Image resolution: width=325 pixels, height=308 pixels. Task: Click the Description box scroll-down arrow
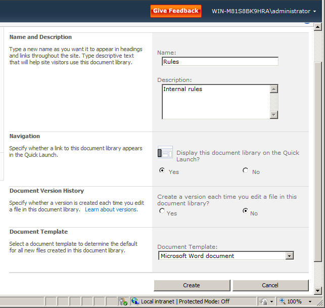click(274, 114)
